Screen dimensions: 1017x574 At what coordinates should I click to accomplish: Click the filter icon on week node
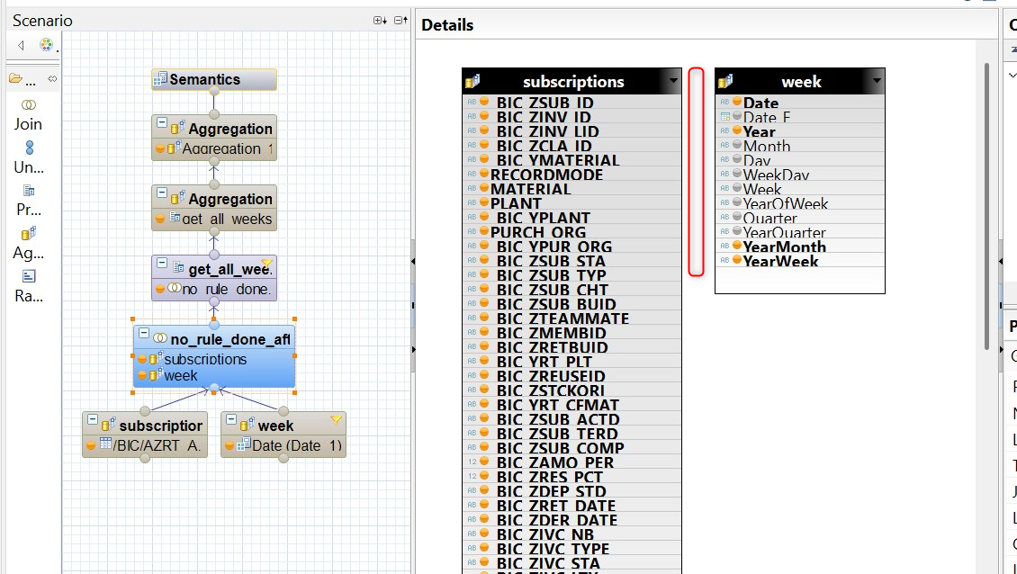click(x=336, y=419)
